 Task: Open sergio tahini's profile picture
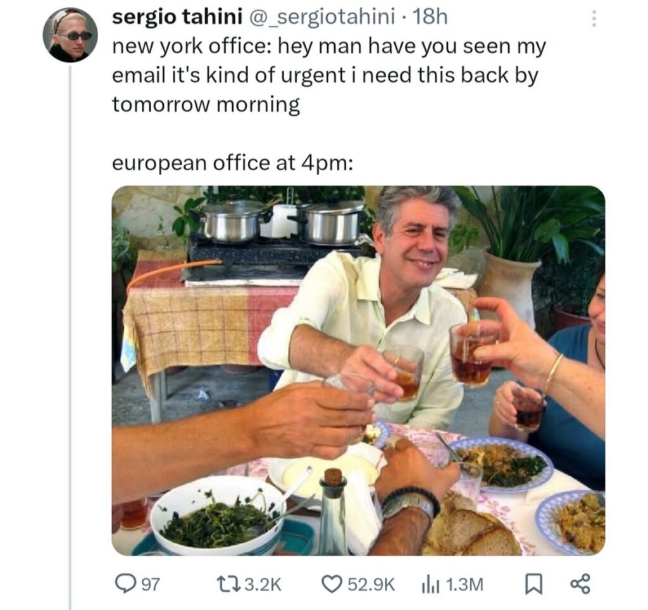coord(70,35)
